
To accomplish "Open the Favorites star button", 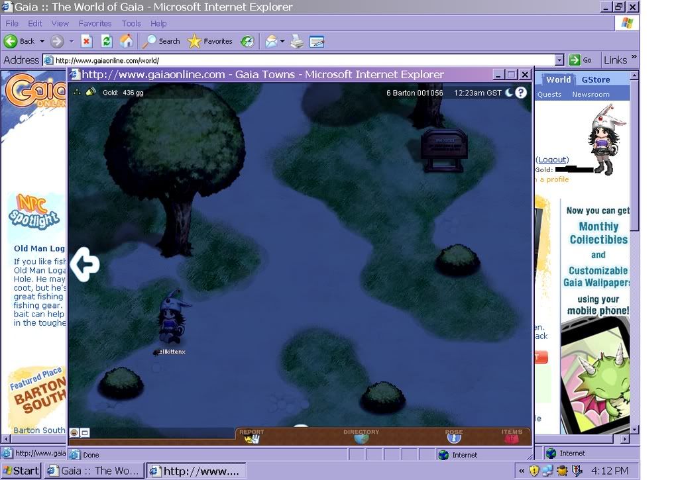I will [x=210, y=42].
